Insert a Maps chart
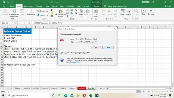 tap(81, 13)
